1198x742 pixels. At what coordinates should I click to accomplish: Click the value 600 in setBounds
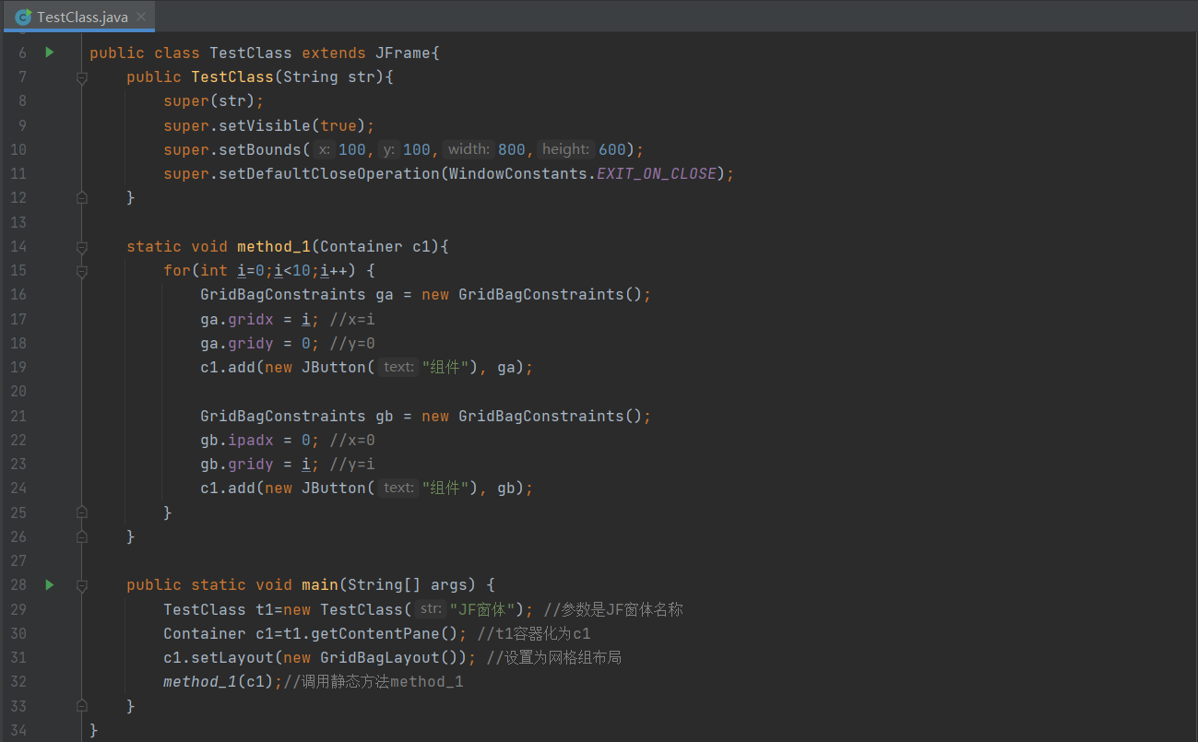[x=611, y=149]
